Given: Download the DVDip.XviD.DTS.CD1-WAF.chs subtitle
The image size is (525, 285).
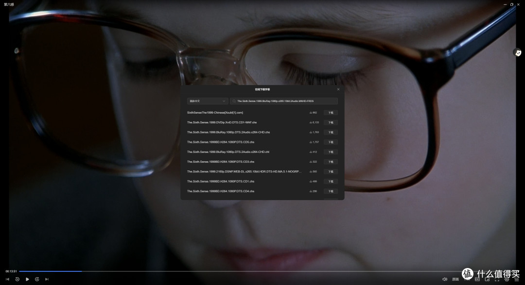Looking at the screenshot, I should [x=331, y=122].
